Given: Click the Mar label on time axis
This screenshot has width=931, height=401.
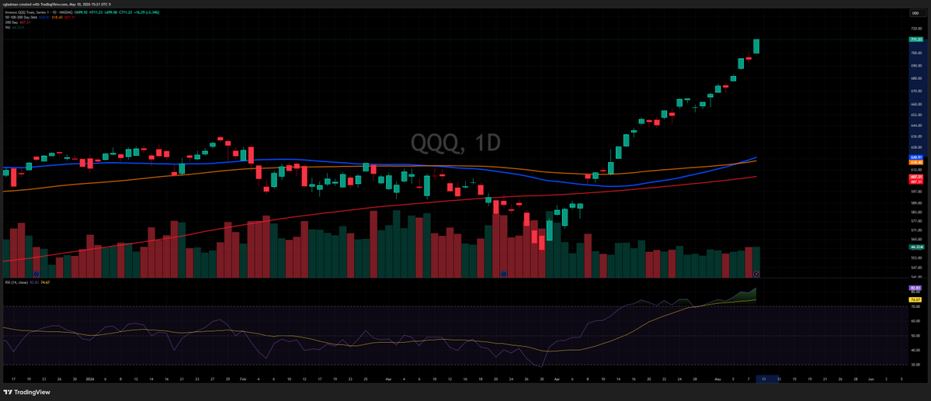Looking at the screenshot, I should [388, 378].
